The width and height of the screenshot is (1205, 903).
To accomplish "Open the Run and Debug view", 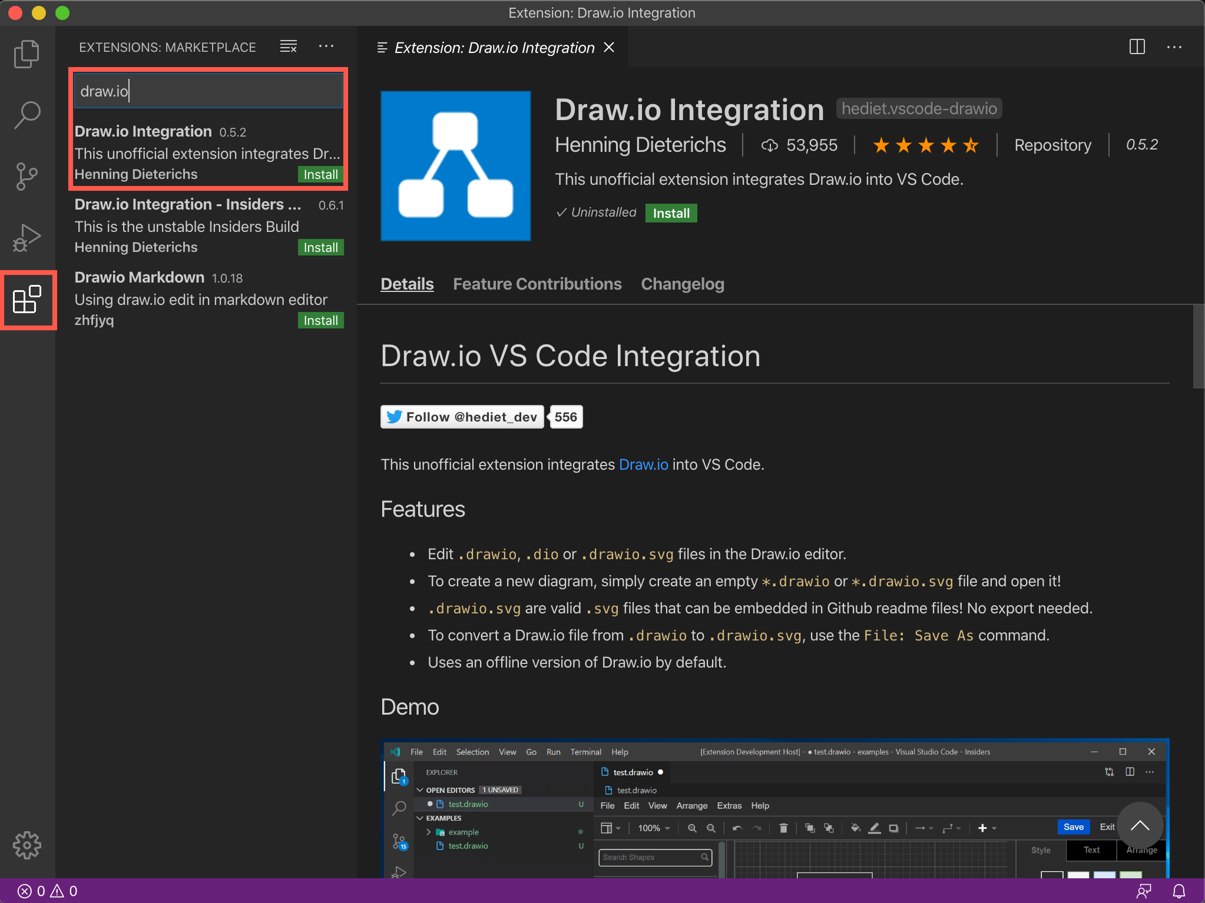I will [x=27, y=237].
